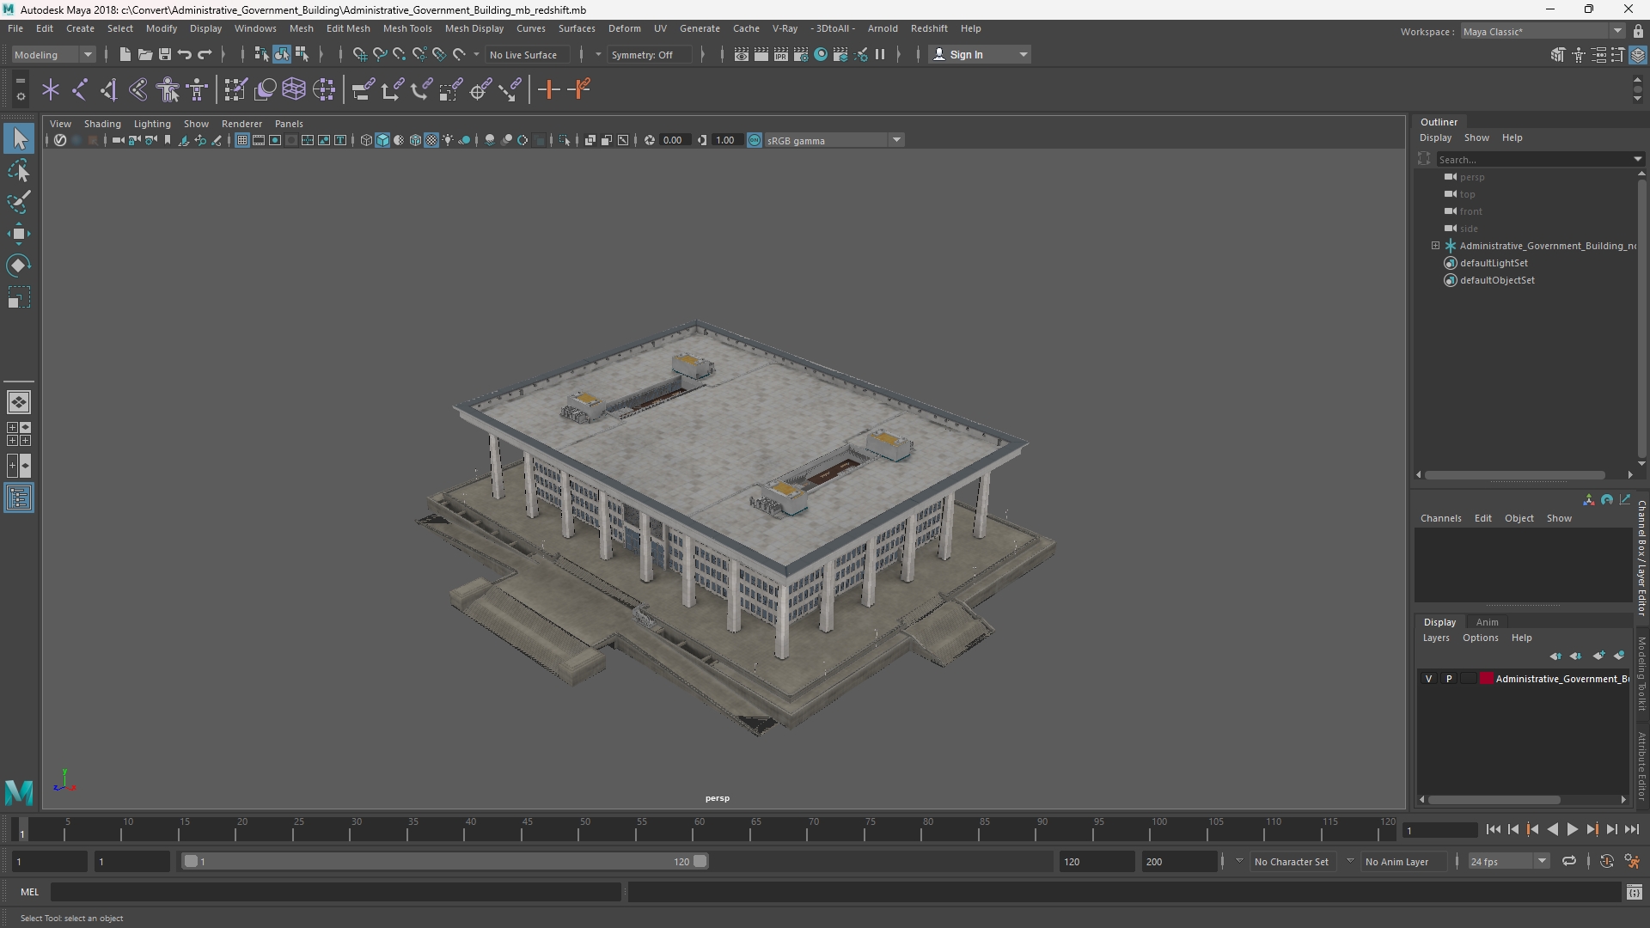Image resolution: width=1650 pixels, height=928 pixels.
Task: Click the playback range slider bar
Action: pos(445,861)
